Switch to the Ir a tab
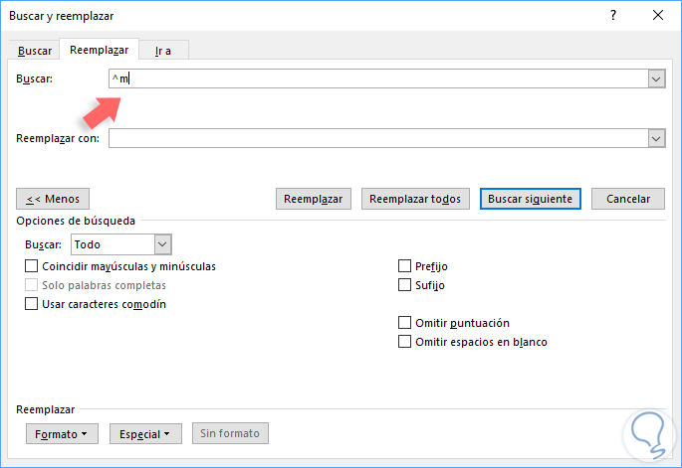Viewport: 682px width, 468px height. (164, 51)
